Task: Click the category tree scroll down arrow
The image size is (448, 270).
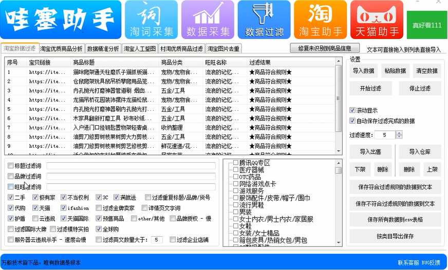Action: pyautogui.click(x=339, y=243)
